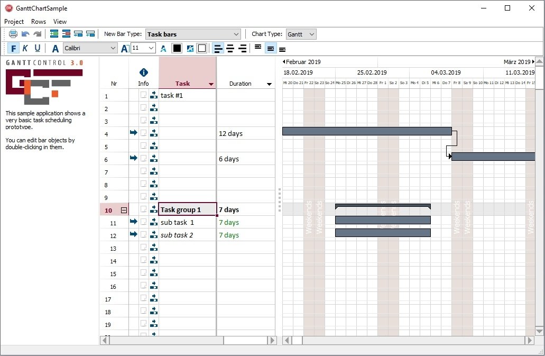Image resolution: width=545 pixels, height=356 pixels.
Task: Select the Gantt bar in row 4
Action: point(367,131)
